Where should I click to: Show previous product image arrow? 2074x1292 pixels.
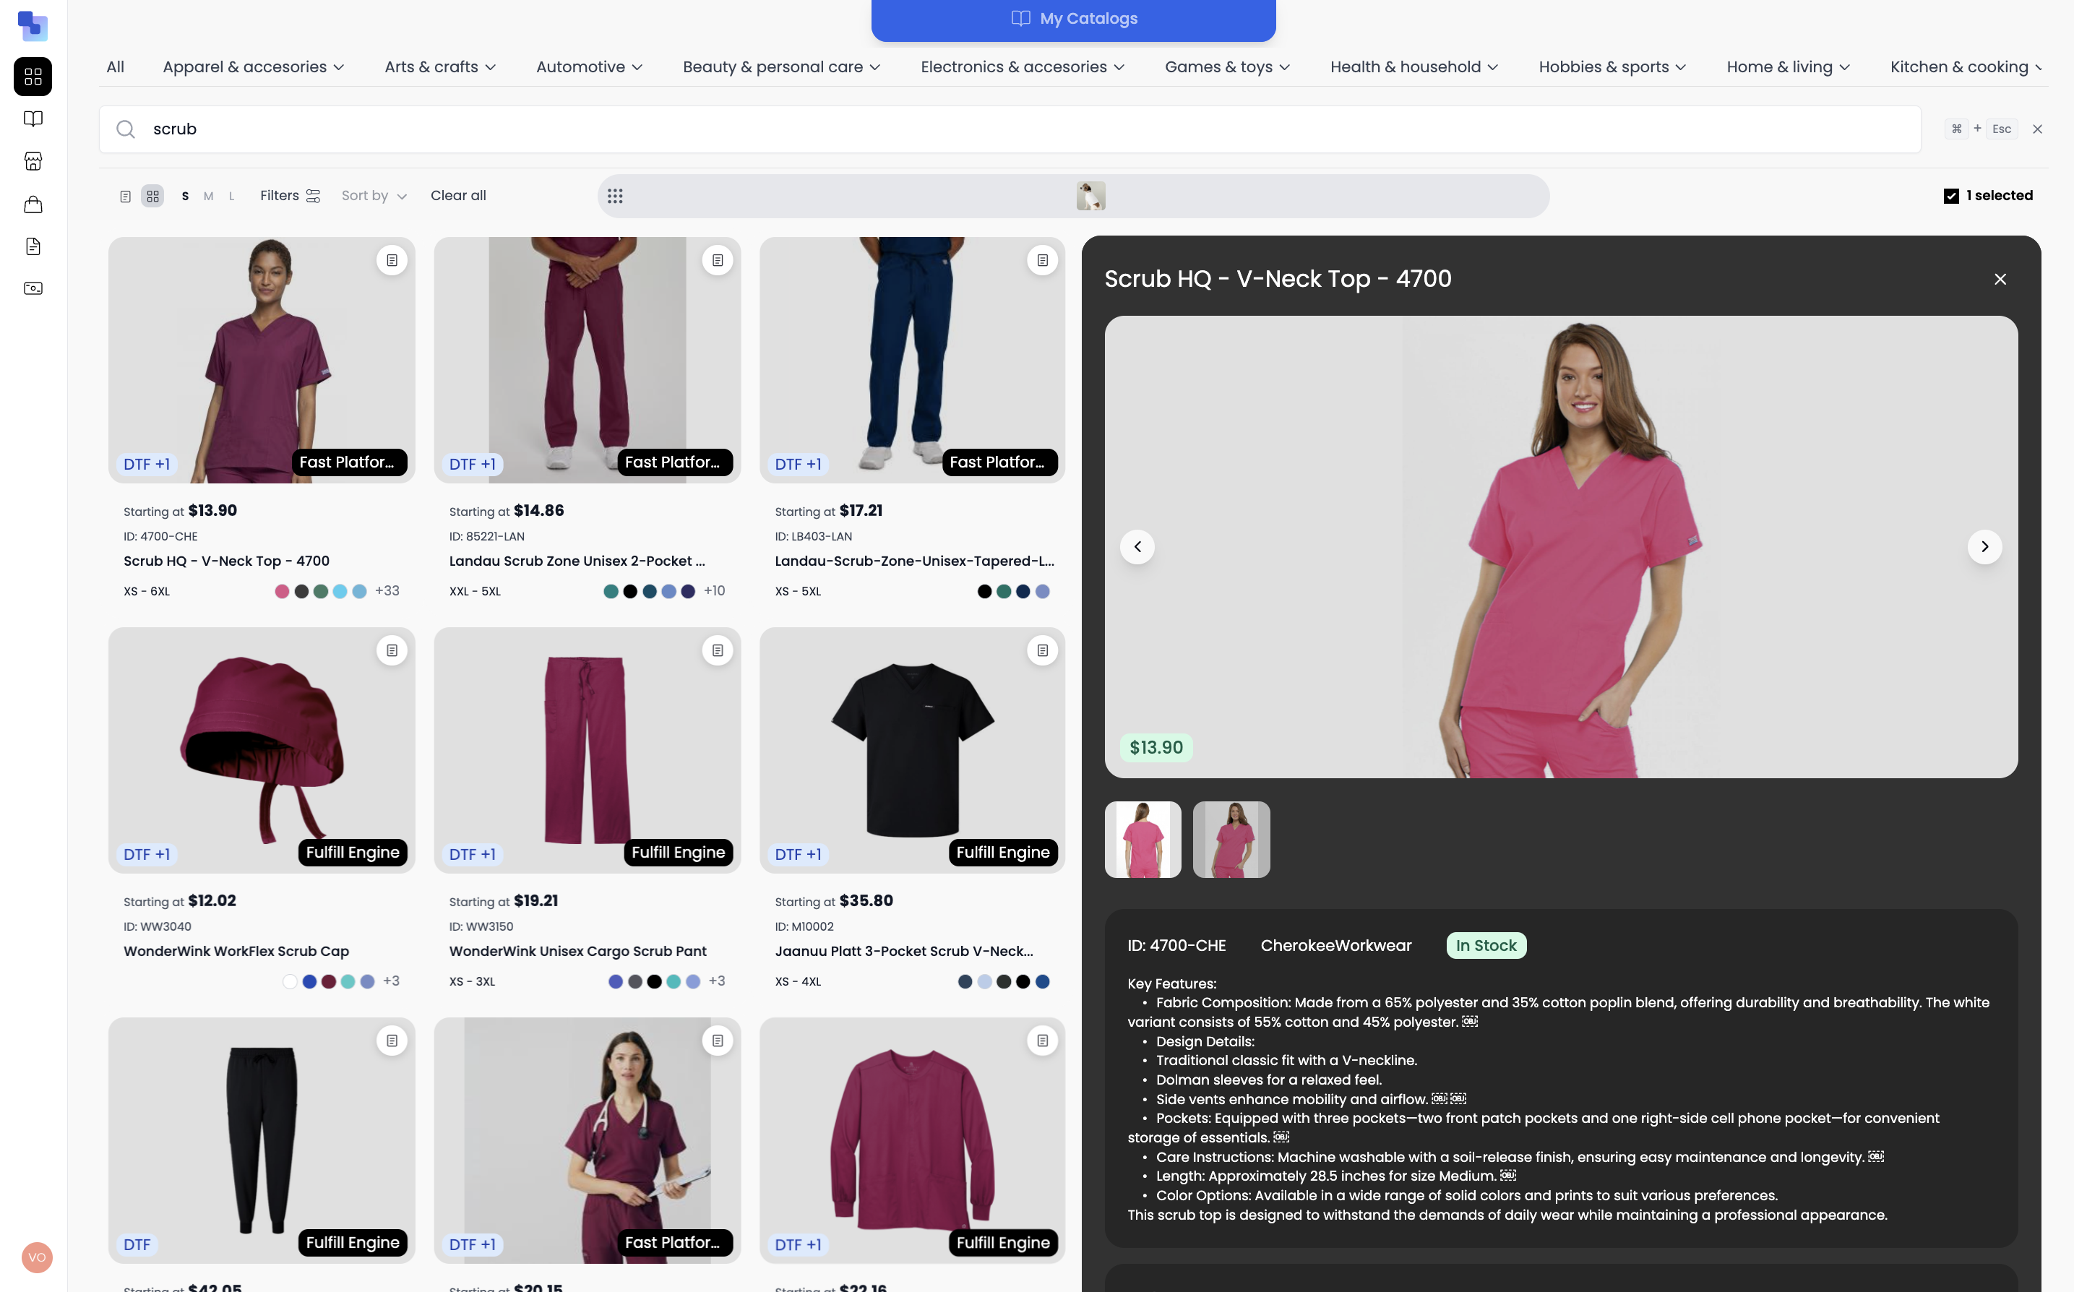click(1137, 547)
